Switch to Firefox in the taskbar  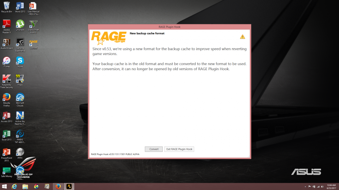(x=58, y=186)
